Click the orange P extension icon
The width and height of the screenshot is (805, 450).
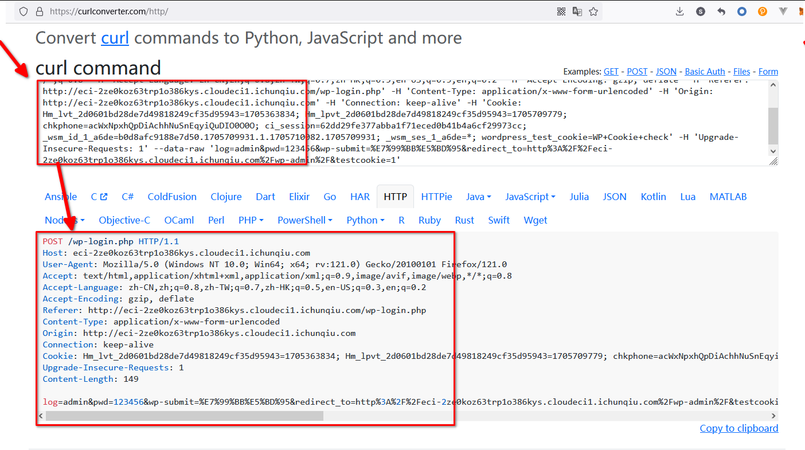pos(763,11)
